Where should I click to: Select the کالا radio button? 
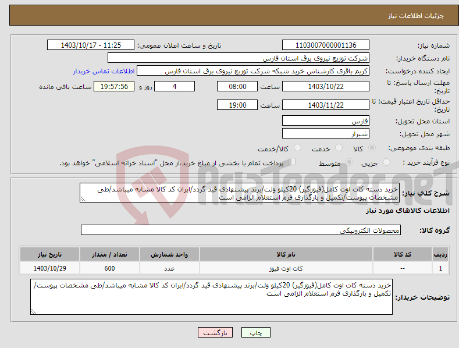pyautogui.click(x=372, y=148)
